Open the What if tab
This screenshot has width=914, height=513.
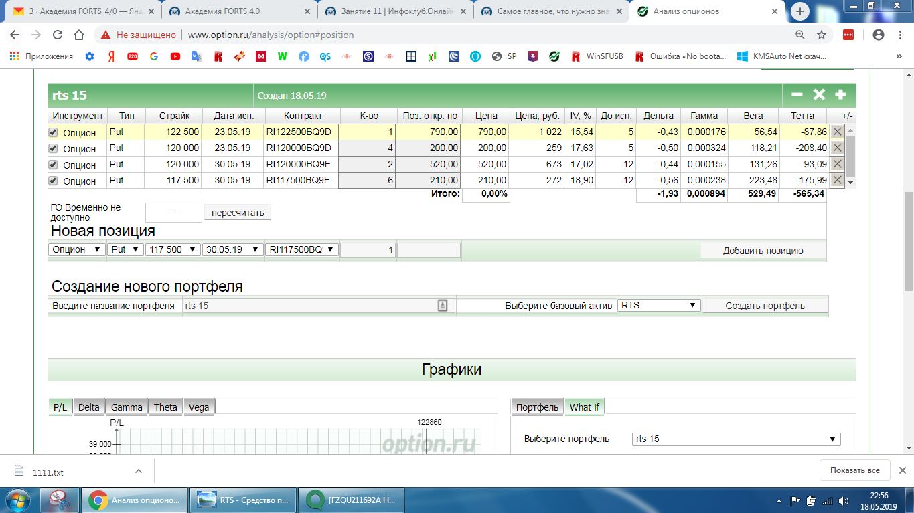(585, 407)
